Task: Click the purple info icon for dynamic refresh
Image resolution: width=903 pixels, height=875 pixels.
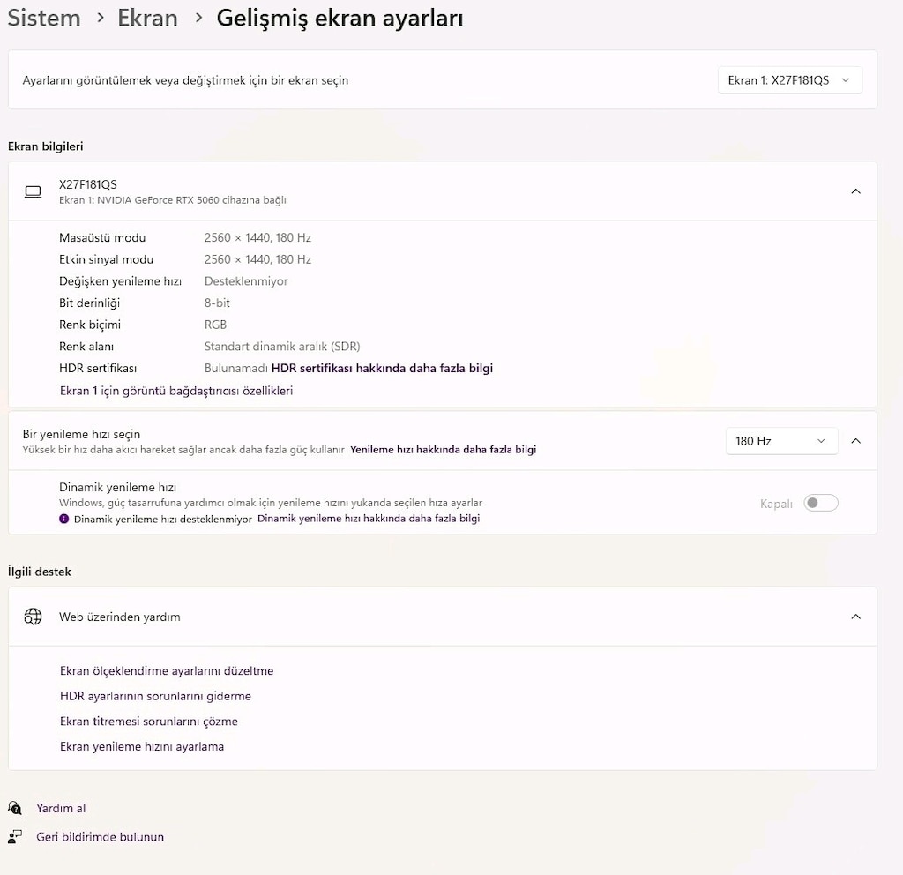Action: (x=63, y=519)
